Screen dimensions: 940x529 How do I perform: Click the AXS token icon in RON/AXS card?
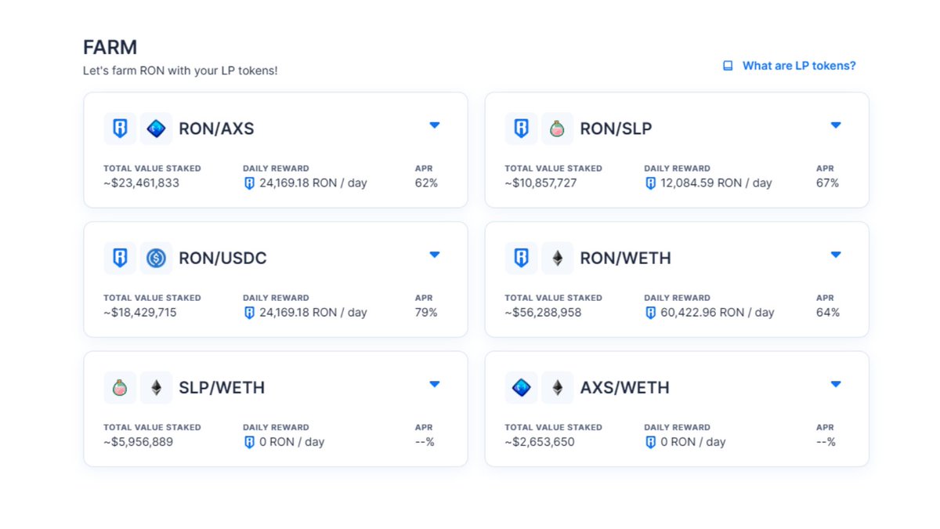pyautogui.click(x=156, y=129)
